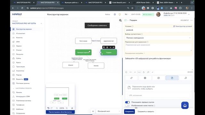Image resolution: width=205 pixels, height=115 pixels.
Task: Open Кейсы link in header
Action: click(x=108, y=14)
